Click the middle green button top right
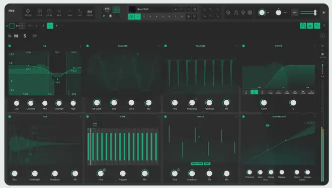 click(310, 26)
